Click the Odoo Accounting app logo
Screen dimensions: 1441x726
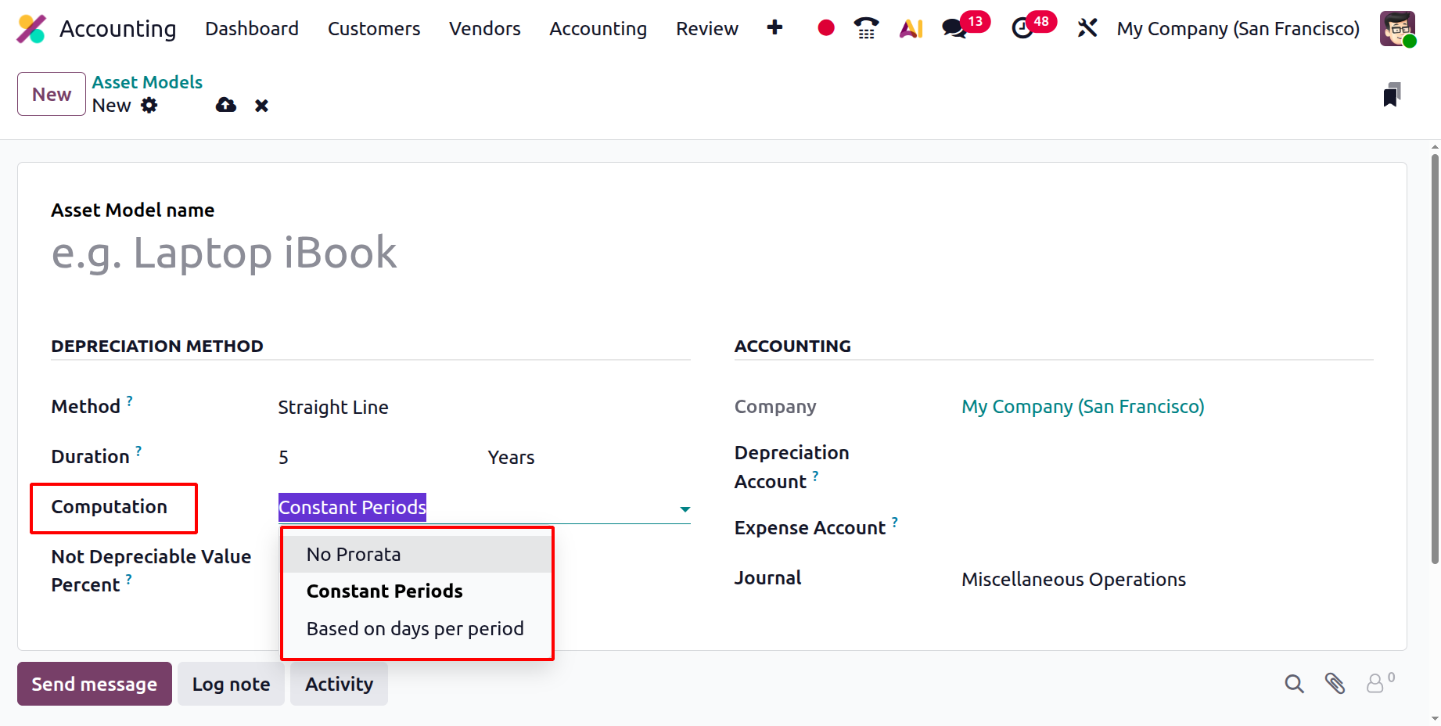click(31, 29)
